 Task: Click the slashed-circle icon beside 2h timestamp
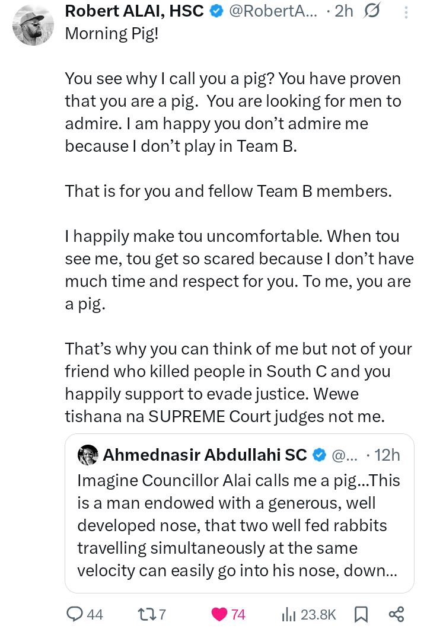(x=371, y=11)
